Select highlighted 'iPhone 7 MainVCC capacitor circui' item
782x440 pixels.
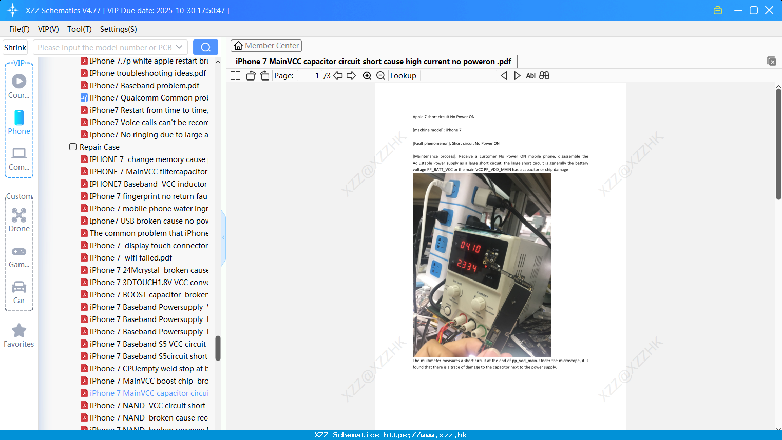(144, 393)
